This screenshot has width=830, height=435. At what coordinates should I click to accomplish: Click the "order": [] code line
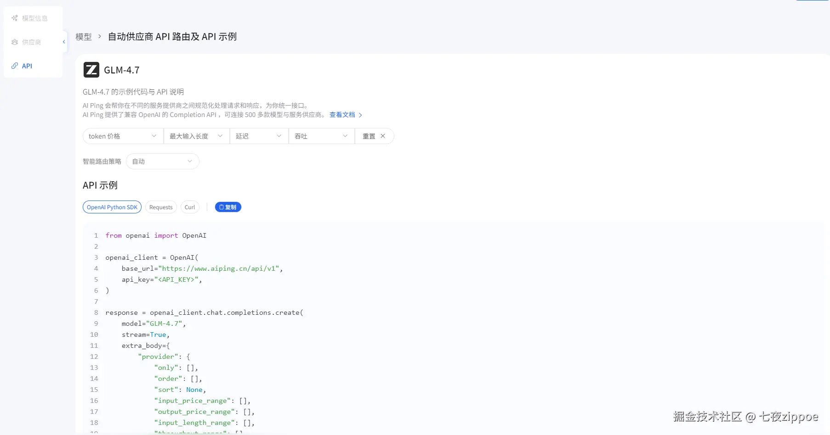(x=178, y=379)
